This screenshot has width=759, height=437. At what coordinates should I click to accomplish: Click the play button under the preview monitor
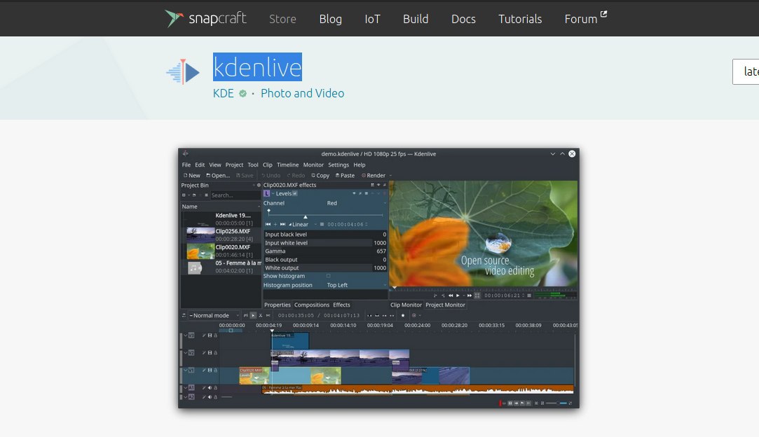click(x=458, y=296)
